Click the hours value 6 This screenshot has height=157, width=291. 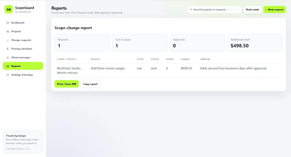(167, 68)
